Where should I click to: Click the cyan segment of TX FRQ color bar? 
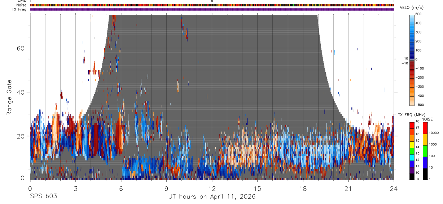pos(412,158)
